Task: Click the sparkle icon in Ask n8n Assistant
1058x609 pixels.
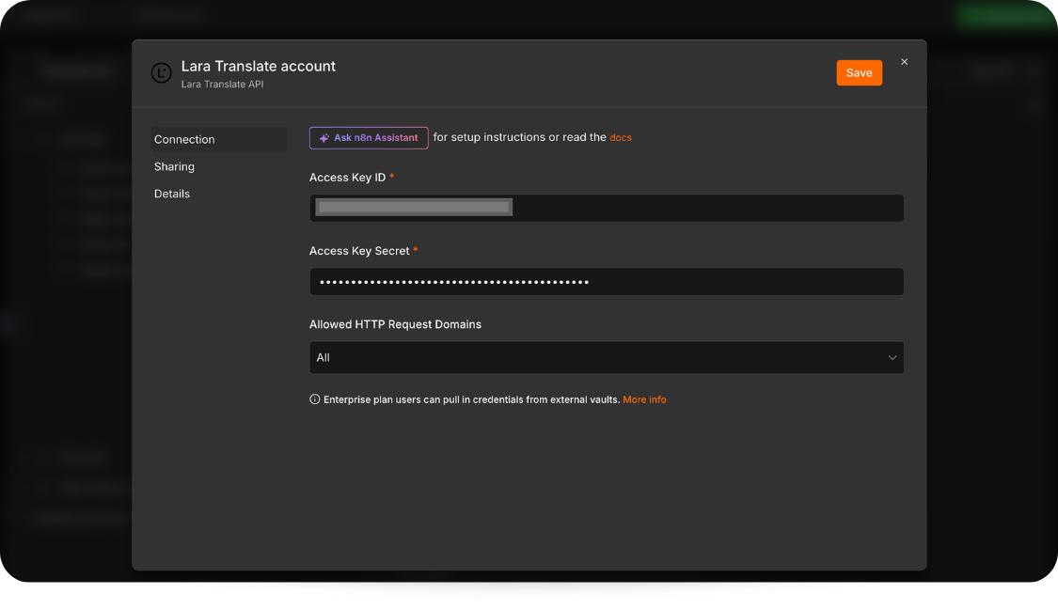Action: tap(324, 137)
